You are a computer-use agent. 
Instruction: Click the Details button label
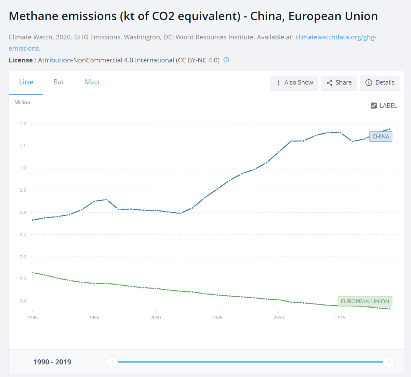click(x=385, y=83)
